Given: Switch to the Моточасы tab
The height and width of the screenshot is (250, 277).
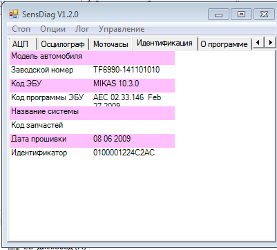Looking at the screenshot, I should [x=111, y=44].
